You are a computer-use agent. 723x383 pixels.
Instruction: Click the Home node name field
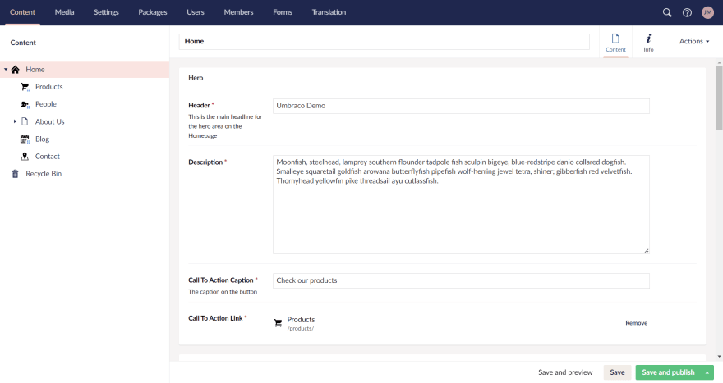pyautogui.click(x=385, y=42)
